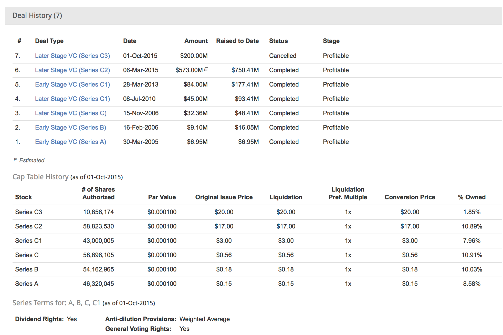
Task: Open Later Stage VC (Series C3) deal
Action: [72, 56]
